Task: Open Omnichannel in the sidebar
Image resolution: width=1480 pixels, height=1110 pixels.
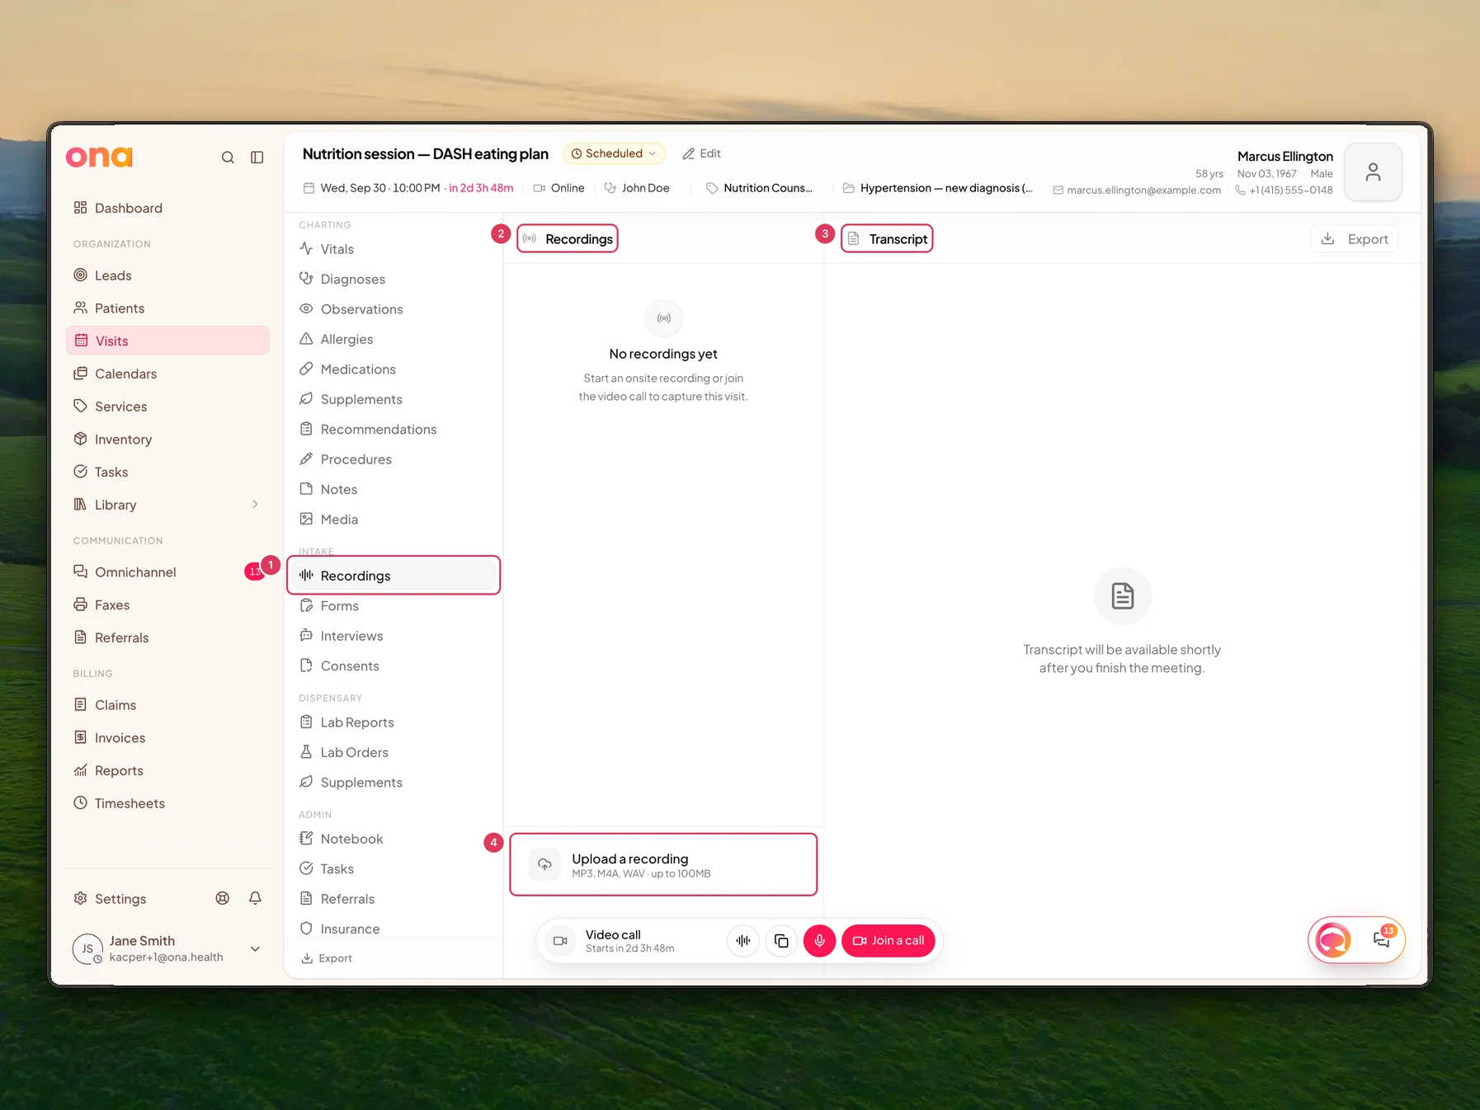Action: tap(167, 571)
